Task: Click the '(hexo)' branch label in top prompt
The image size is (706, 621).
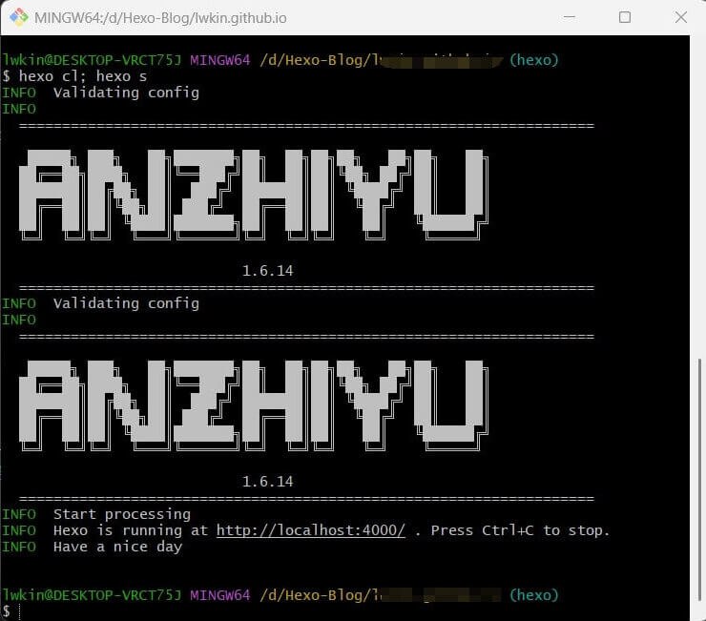Action: tap(533, 60)
